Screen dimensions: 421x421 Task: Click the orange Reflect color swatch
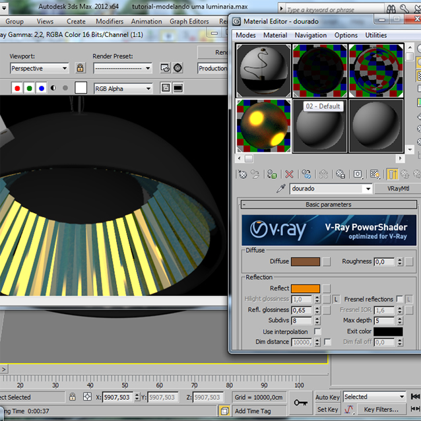pos(306,288)
